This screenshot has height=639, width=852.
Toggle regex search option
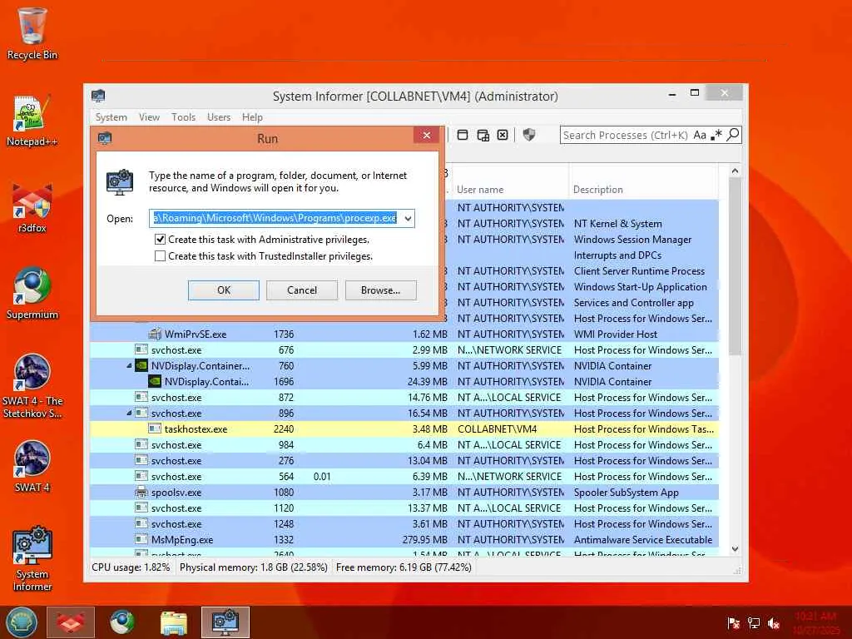[716, 134]
